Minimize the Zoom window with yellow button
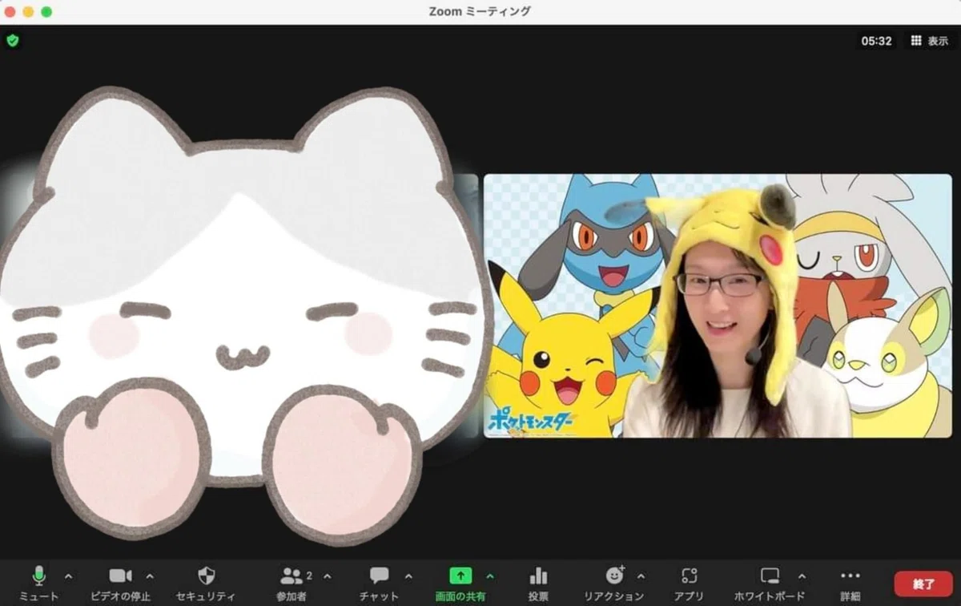 point(28,11)
